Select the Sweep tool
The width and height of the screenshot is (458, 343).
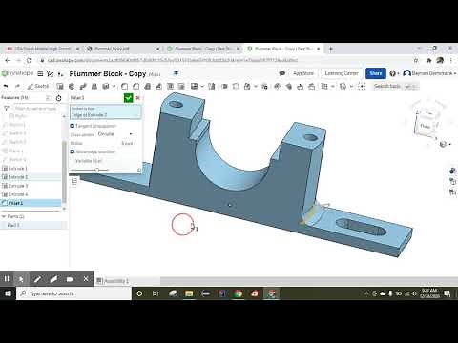[x=83, y=86]
